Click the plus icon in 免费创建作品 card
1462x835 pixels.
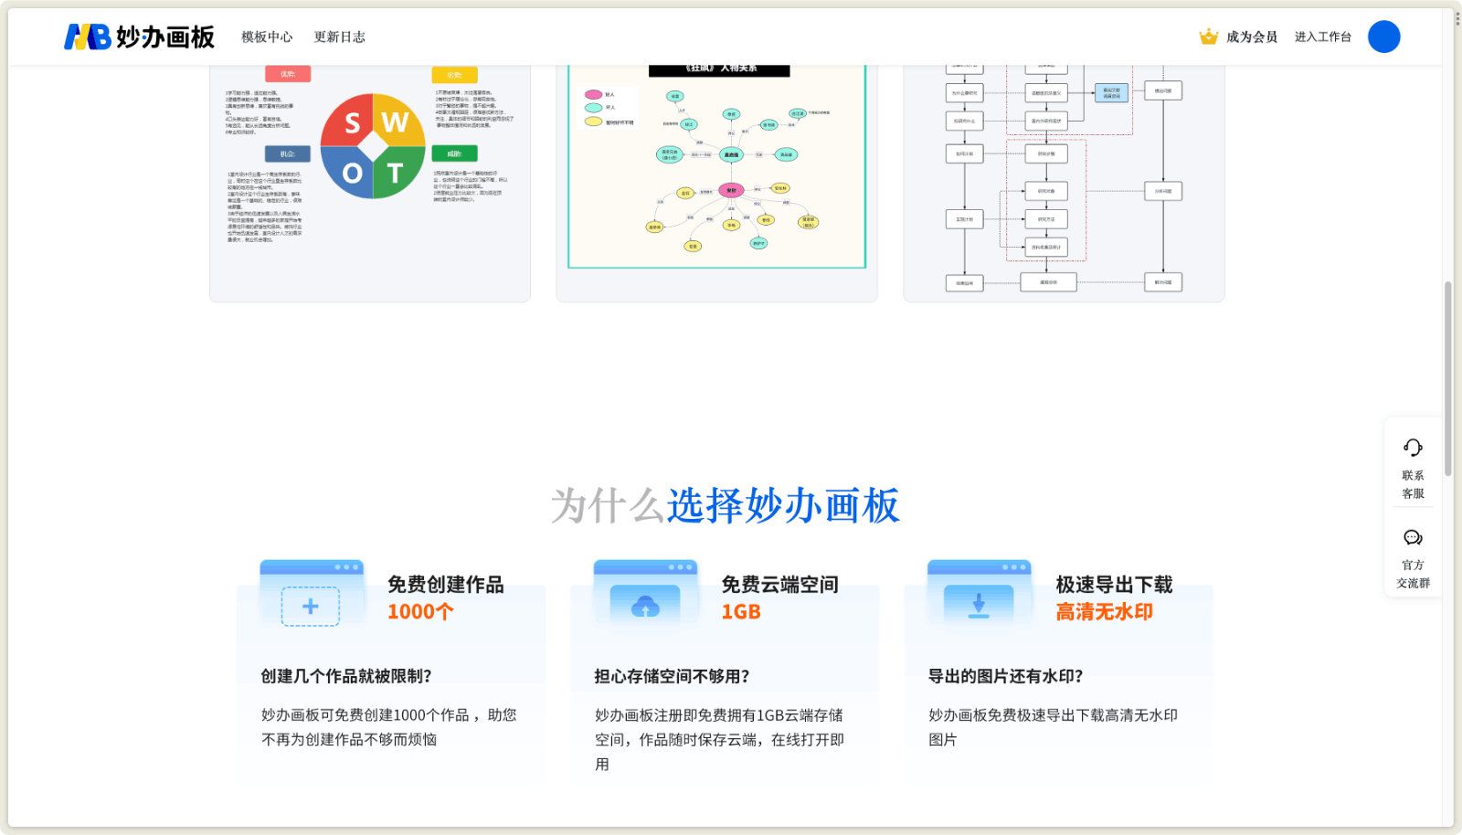(311, 607)
